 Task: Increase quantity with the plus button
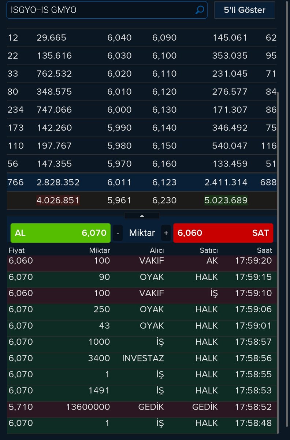pos(166,233)
